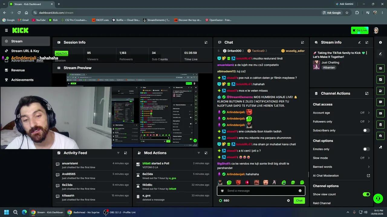
Task: Open the green headset support button
Action: point(378,198)
